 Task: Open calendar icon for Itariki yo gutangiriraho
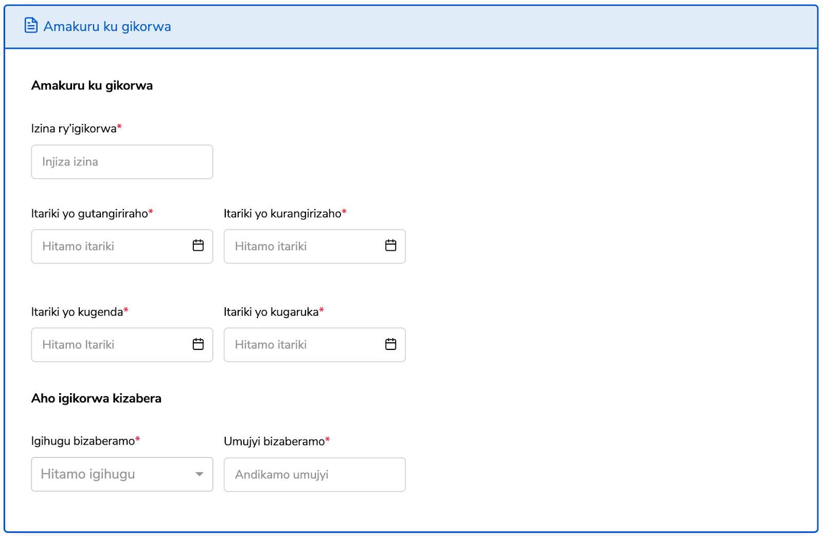[x=198, y=246]
